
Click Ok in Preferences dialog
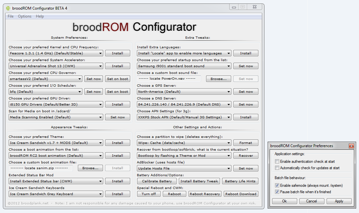284,201
